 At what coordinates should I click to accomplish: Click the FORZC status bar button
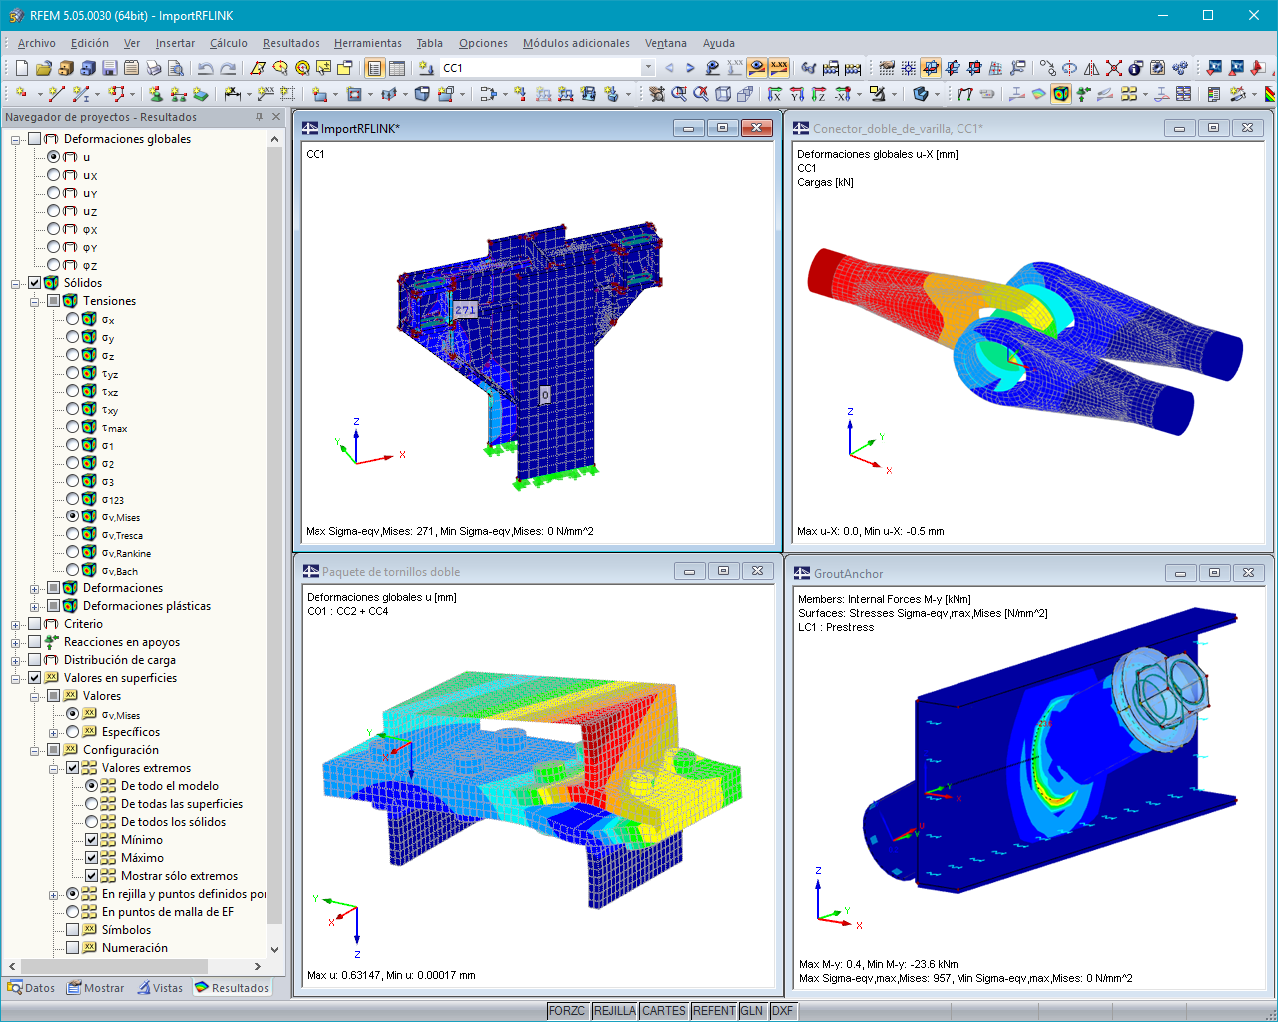[x=567, y=1011]
